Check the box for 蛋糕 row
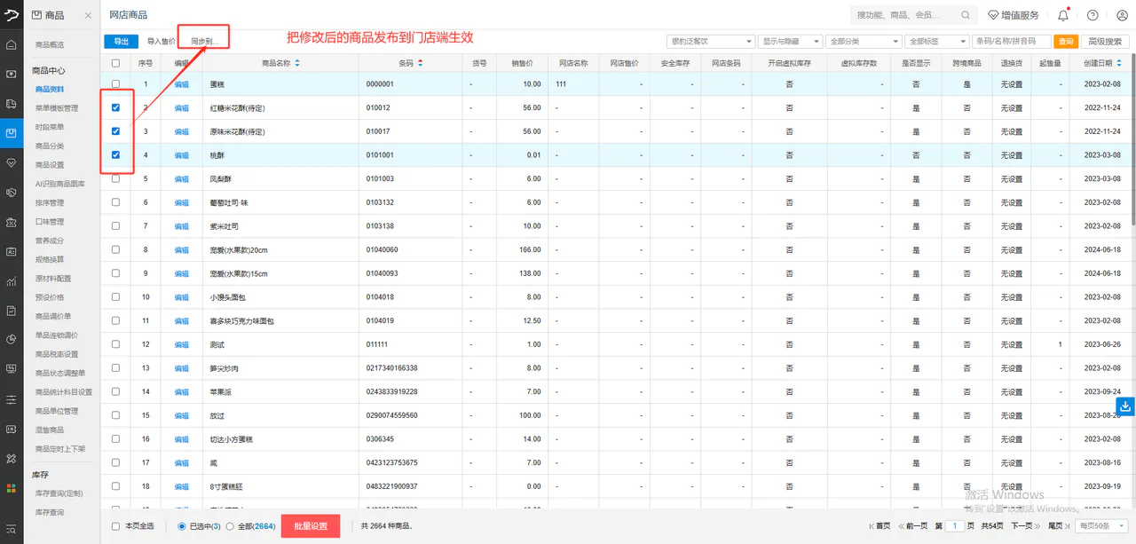 tap(115, 83)
